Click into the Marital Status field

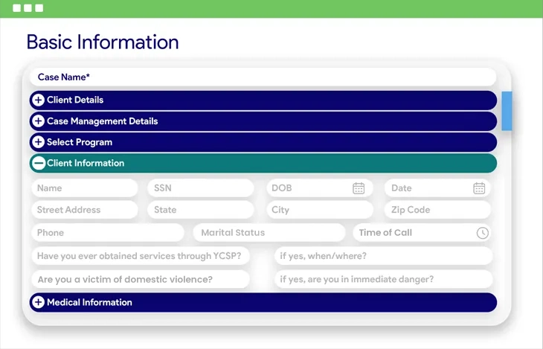(268, 233)
